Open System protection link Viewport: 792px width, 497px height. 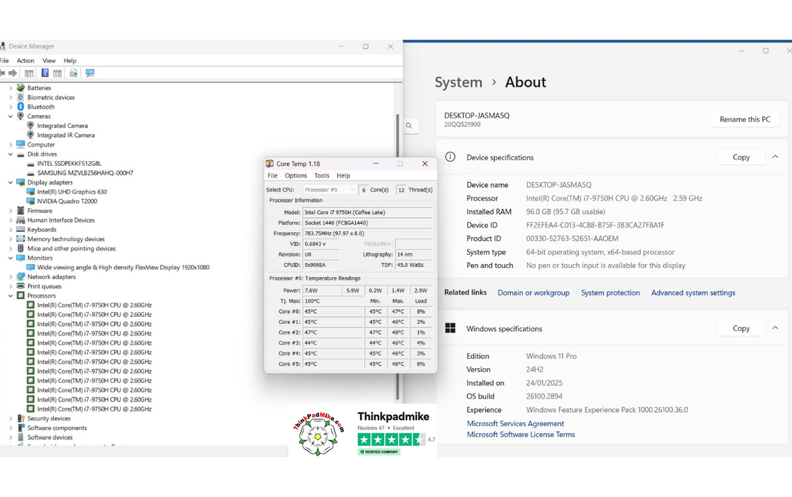coord(611,293)
